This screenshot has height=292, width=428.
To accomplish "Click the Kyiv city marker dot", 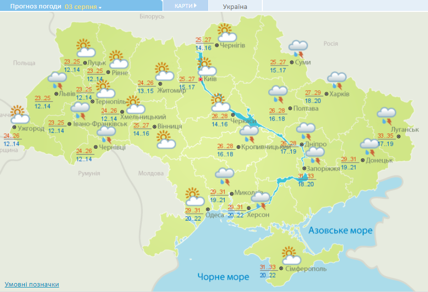I will pyautogui.click(x=200, y=78).
